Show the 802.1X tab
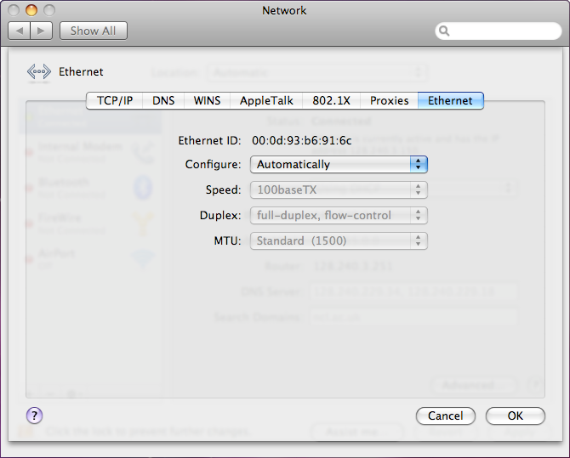Screen dimensions: 570x458 [x=331, y=100]
